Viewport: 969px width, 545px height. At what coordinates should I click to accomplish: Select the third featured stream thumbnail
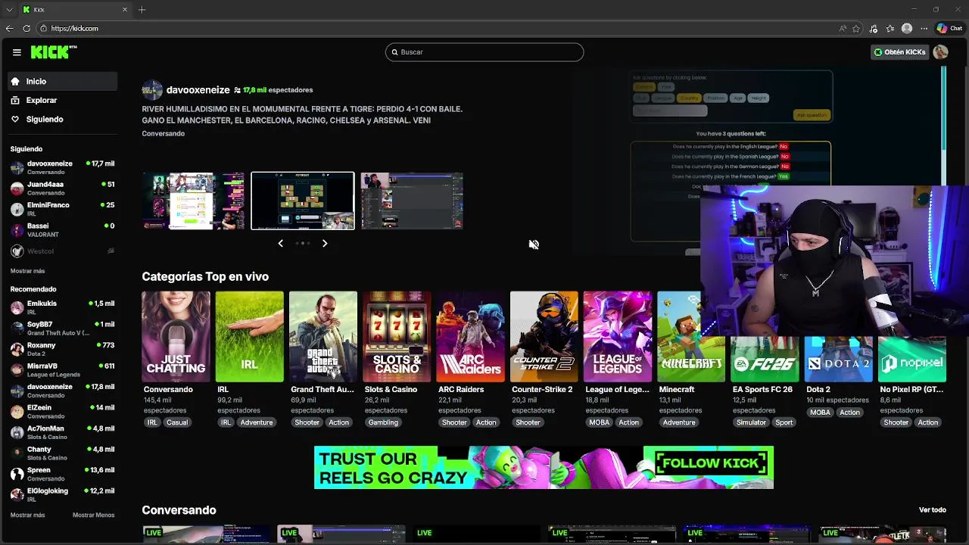click(412, 201)
